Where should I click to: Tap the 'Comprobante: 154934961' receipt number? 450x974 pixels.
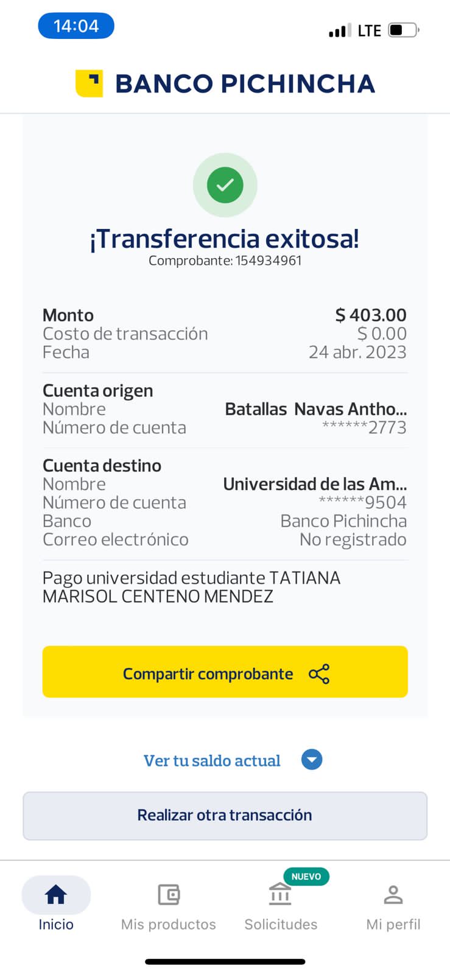click(x=225, y=261)
